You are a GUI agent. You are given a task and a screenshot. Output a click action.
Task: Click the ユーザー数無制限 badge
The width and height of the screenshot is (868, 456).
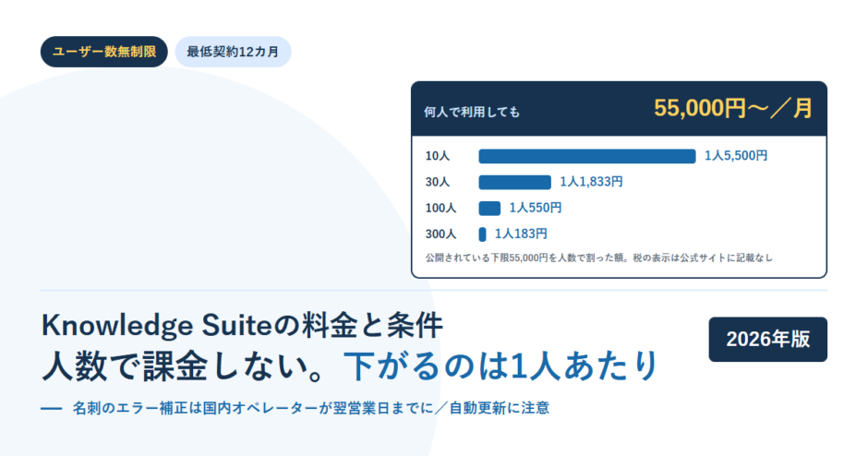[x=104, y=52]
